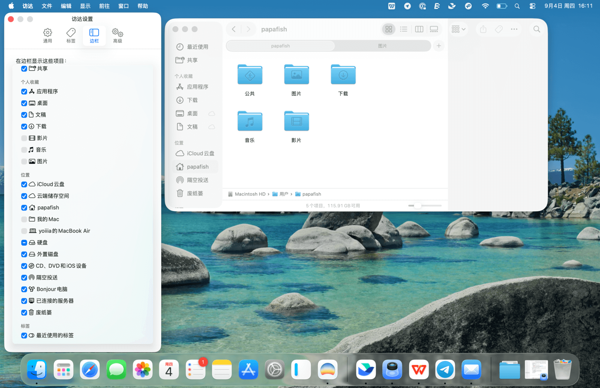Image resolution: width=600 pixels, height=388 pixels.
Task: Open the 前往 menu in menu bar
Action: pyautogui.click(x=104, y=6)
